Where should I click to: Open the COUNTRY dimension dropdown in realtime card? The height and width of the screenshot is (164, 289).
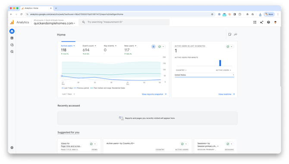[x=181, y=70]
